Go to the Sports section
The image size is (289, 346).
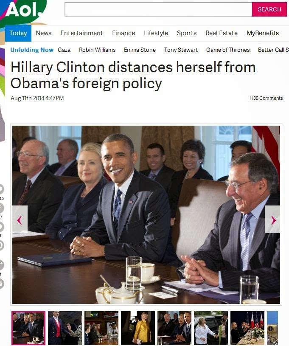[x=187, y=33]
